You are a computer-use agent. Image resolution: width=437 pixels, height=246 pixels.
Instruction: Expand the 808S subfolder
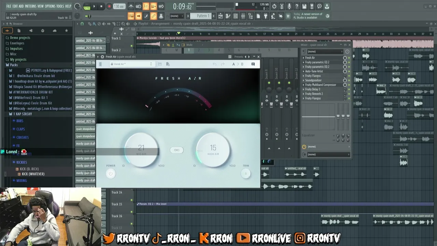tap(20, 121)
